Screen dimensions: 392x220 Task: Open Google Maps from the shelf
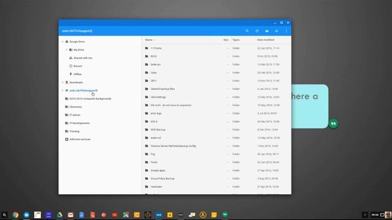click(x=126, y=215)
